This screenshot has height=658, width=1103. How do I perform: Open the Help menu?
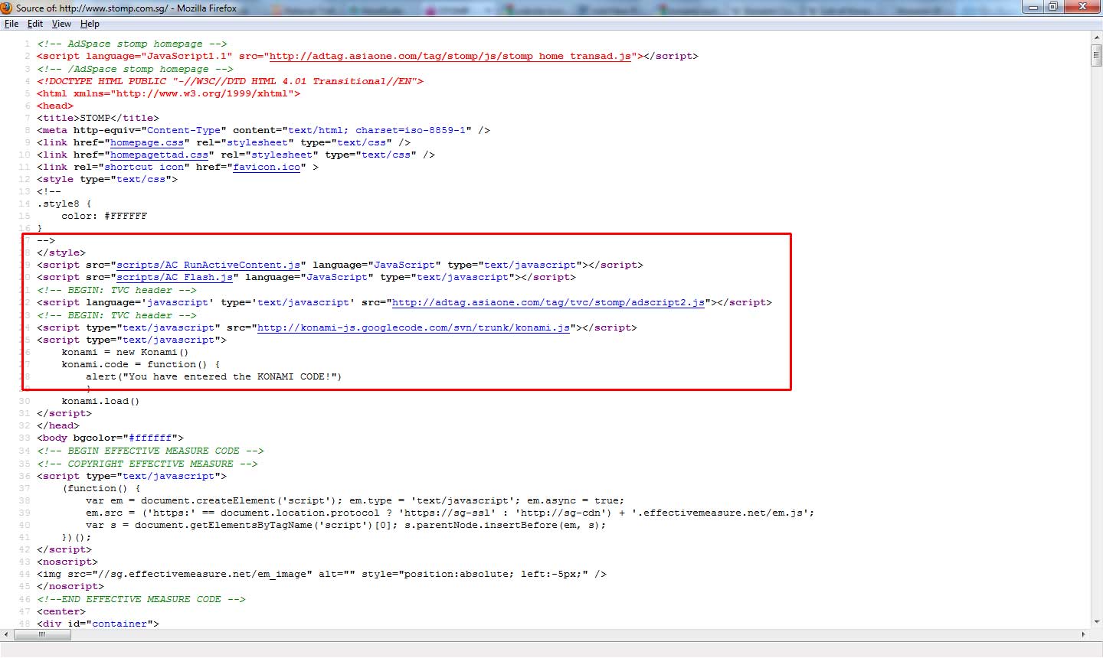click(x=90, y=24)
